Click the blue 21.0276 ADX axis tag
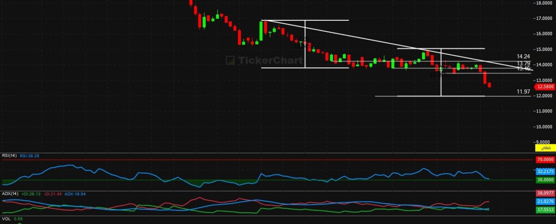Viewport: 556px width, 224px height. pos(545,201)
